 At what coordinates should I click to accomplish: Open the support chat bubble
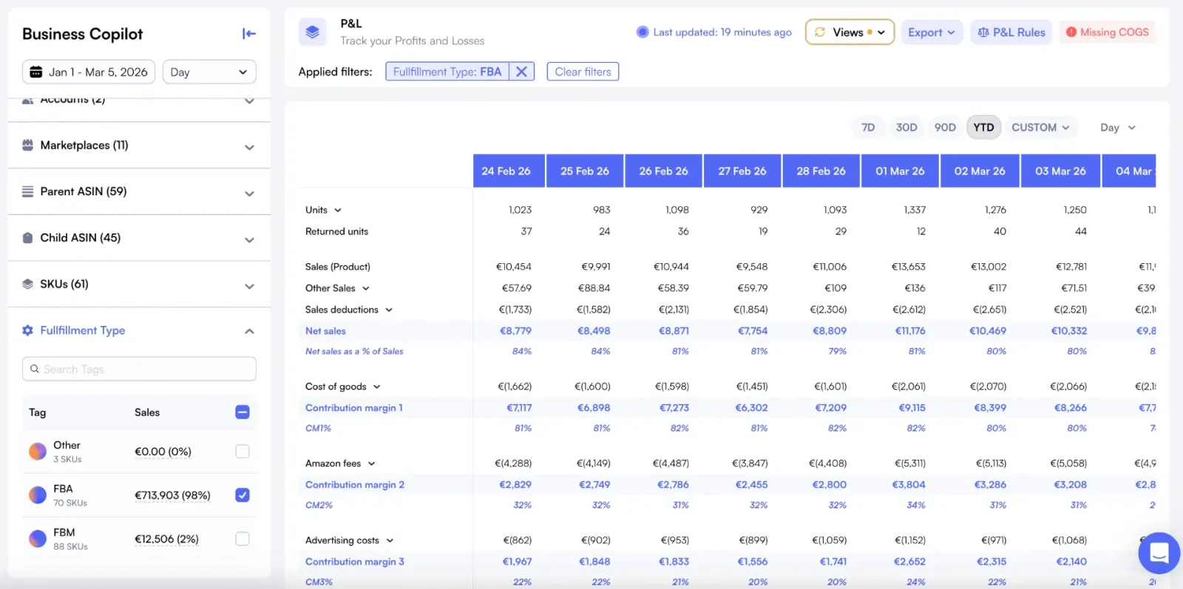[1159, 553]
